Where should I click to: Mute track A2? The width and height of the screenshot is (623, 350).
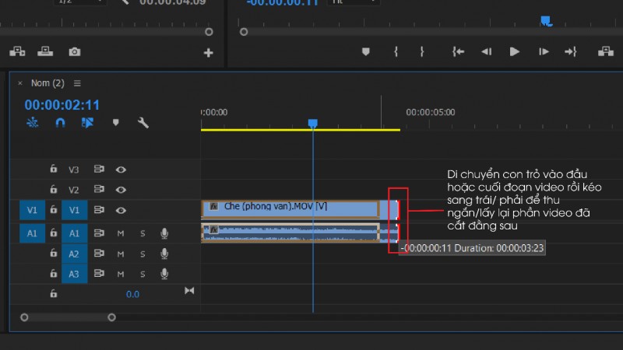(x=121, y=254)
